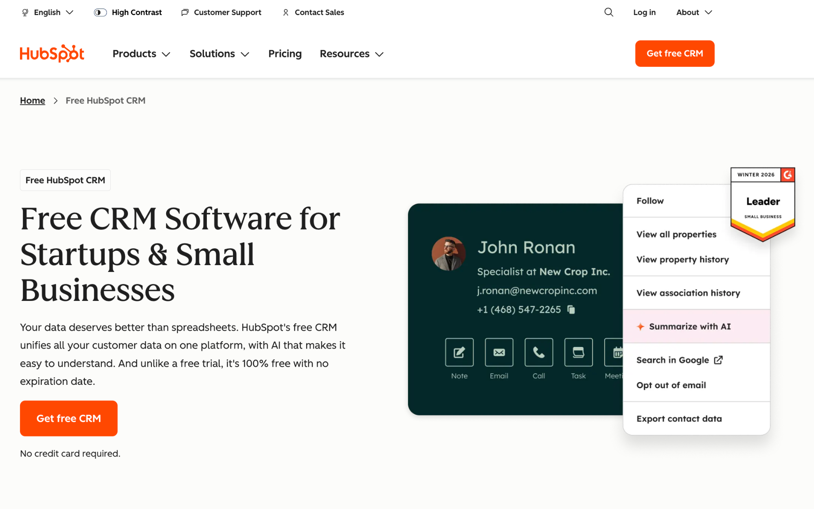Image resolution: width=814 pixels, height=509 pixels.
Task: Click the email j.ronan@newcropinc.com
Action: point(537,291)
